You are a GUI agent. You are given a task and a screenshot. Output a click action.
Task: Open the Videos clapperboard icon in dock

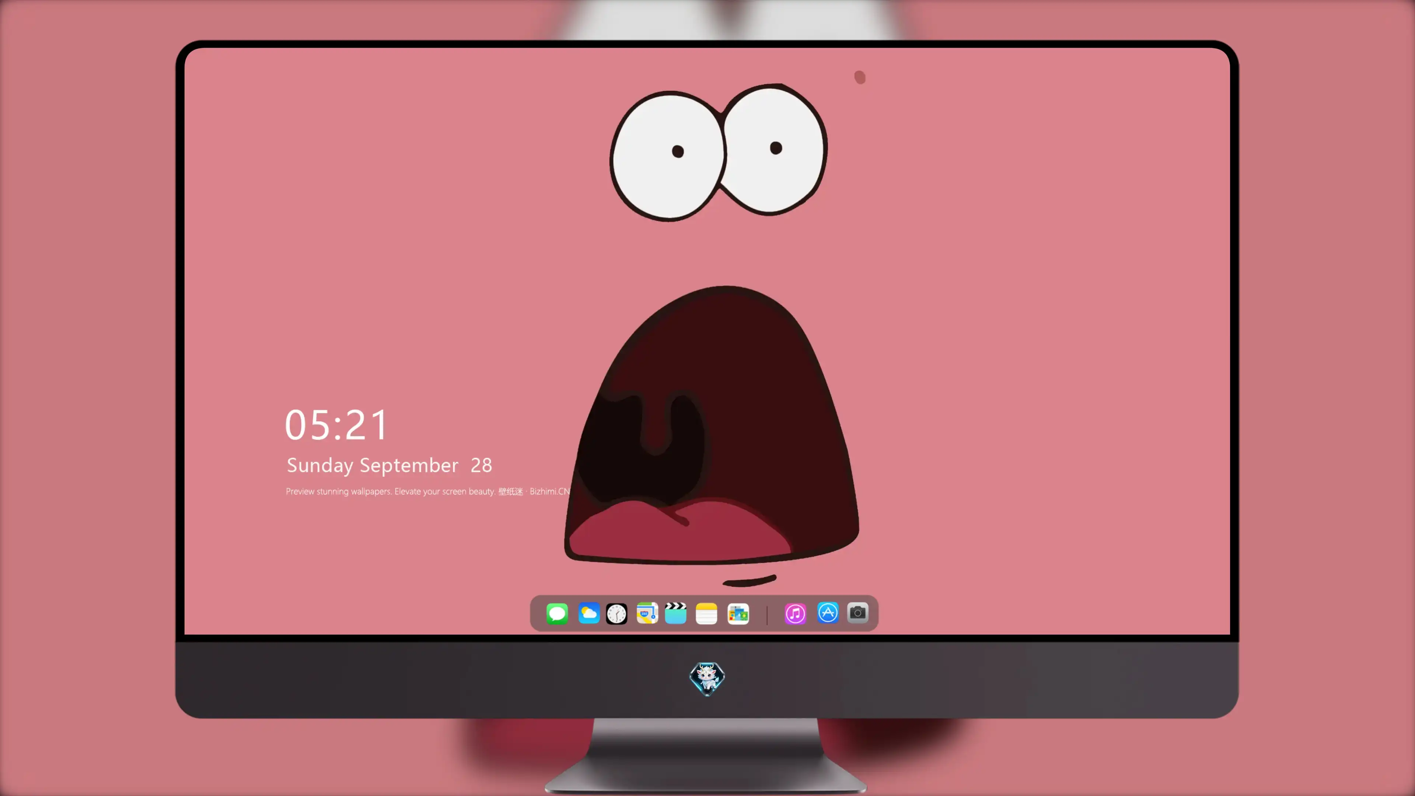(x=676, y=613)
